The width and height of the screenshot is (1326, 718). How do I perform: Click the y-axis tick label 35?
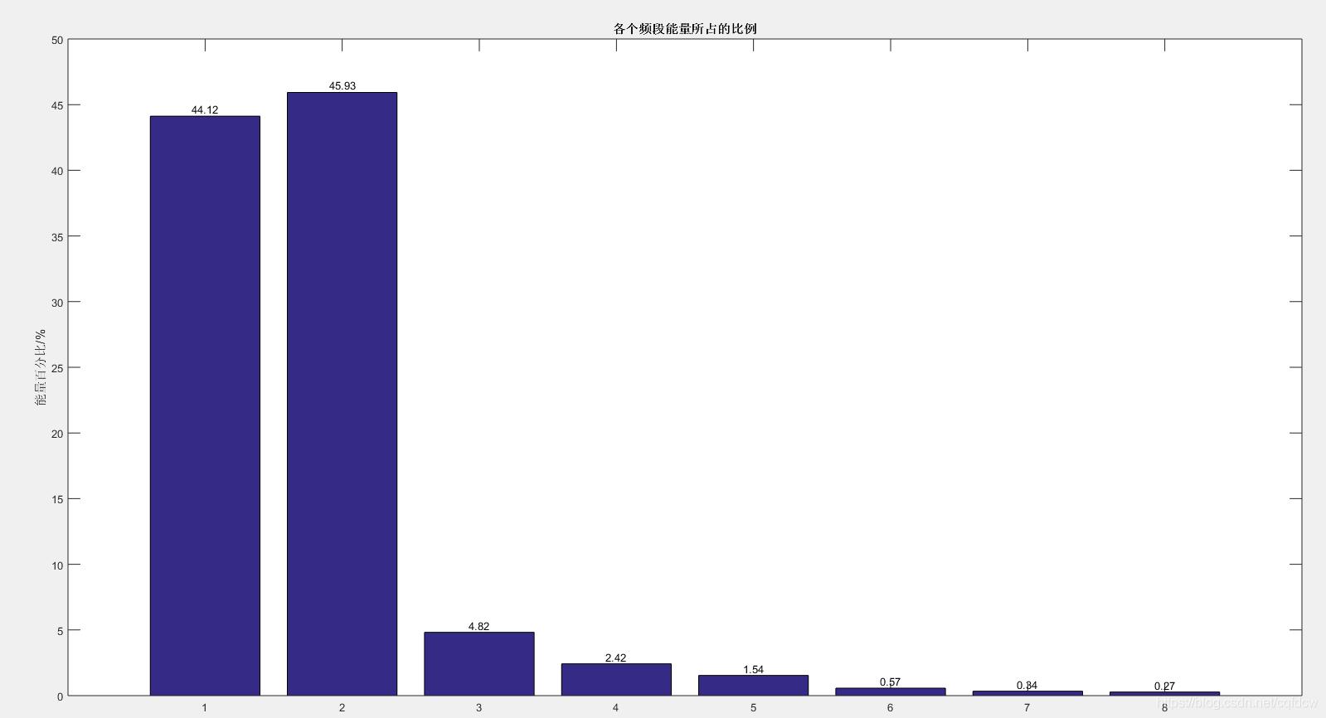click(x=57, y=236)
